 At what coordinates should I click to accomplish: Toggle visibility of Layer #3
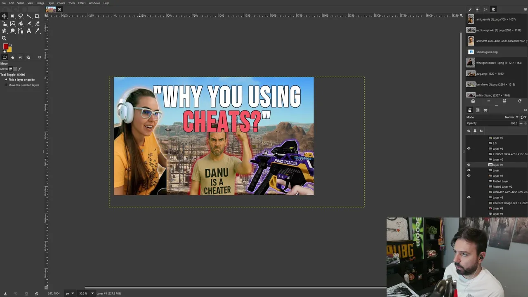(469, 148)
